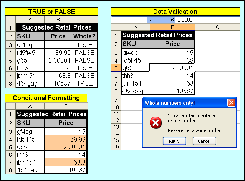Select column C header in TRUE or FALSE table
The image size is (245, 181).
tap(85, 20)
